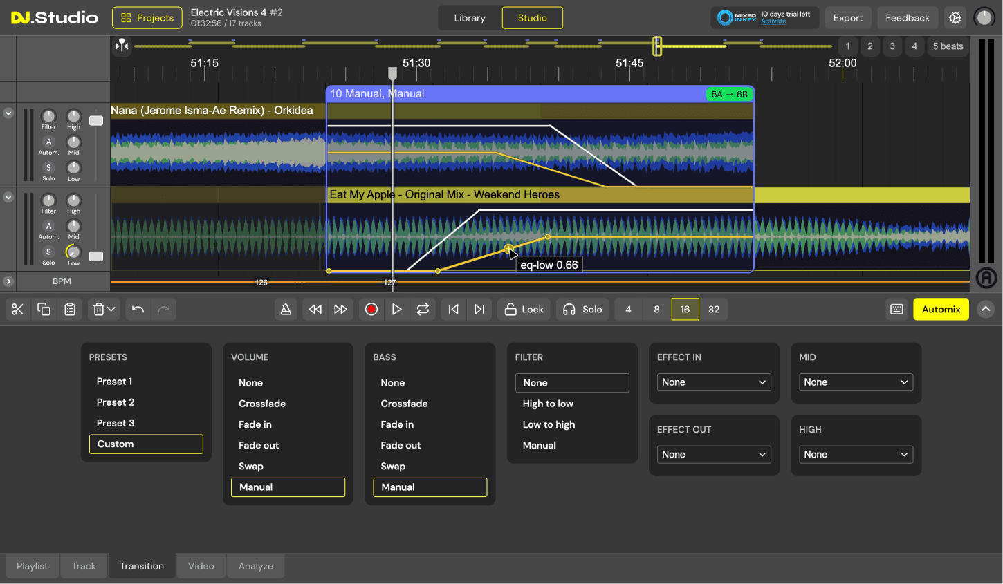
Task: Switch to the Analyze tab
Action: pos(256,566)
